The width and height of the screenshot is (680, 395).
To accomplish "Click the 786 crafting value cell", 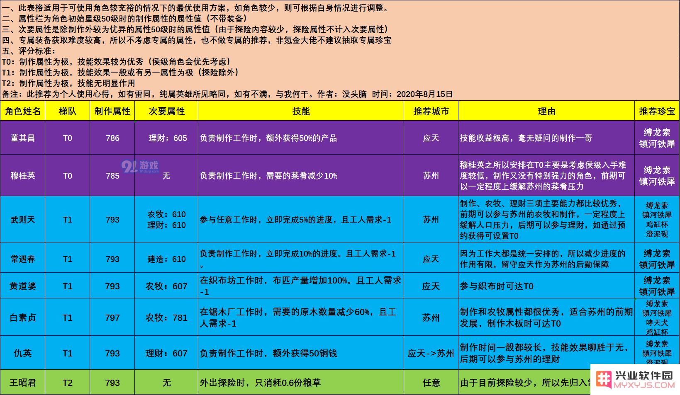I will coord(112,138).
